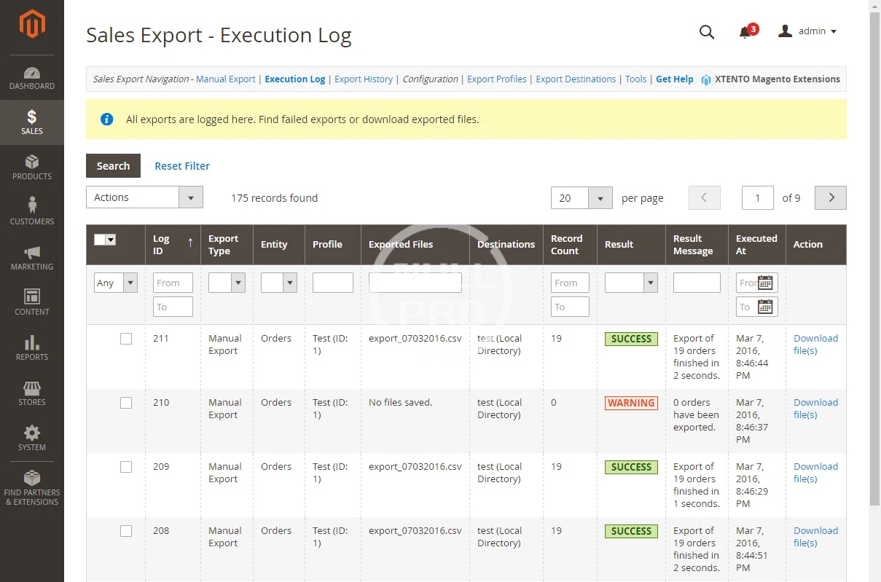Viewport: 881px width, 582px height.
Task: Select checkbox for log ID 211
Action: coord(126,339)
